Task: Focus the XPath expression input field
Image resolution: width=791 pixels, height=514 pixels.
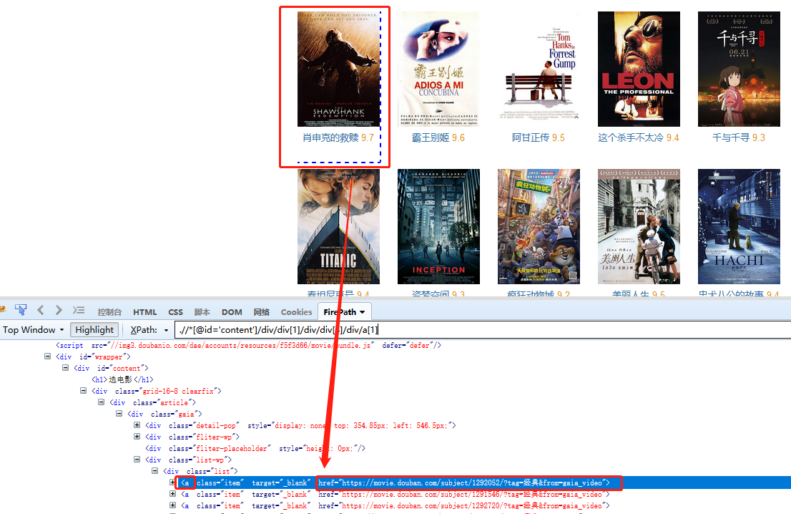Action: 483,330
